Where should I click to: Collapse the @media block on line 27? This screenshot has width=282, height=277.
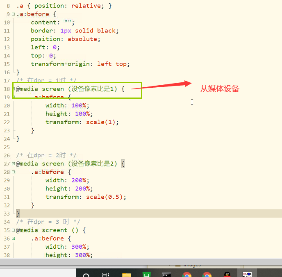pos(13,163)
